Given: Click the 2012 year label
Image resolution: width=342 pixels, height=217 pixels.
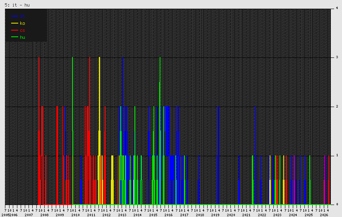Looking at the screenshot, I should (106, 215).
